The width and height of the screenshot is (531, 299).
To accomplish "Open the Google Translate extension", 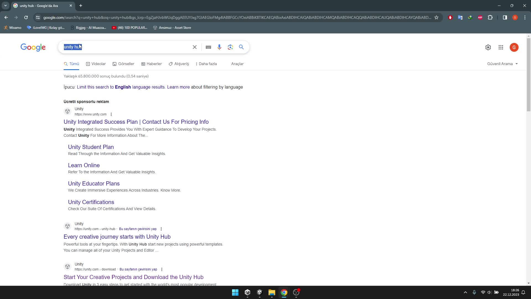I will [x=460, y=17].
